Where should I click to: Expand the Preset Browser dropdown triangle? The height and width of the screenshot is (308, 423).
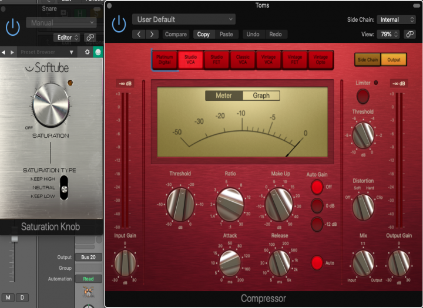pyautogui.click(x=72, y=52)
